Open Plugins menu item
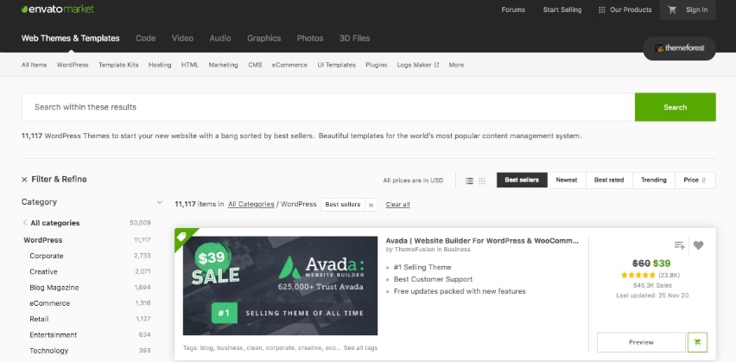Viewport: 736px width, 362px height. point(376,65)
